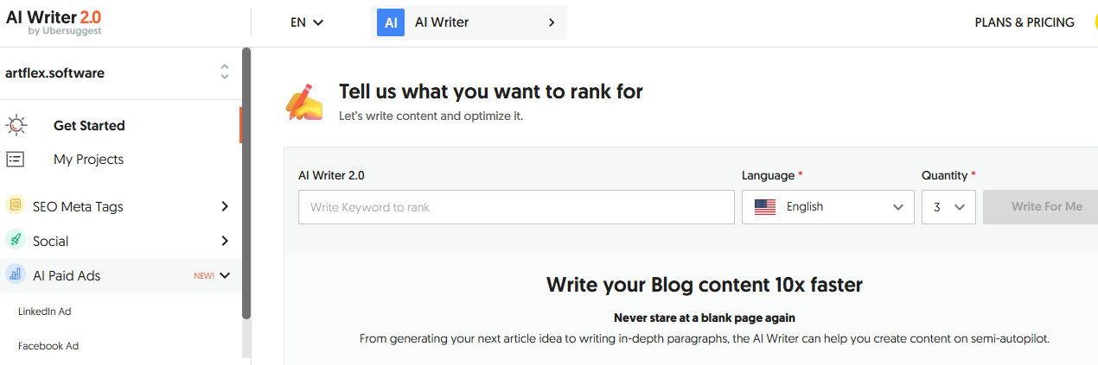Click the Get Started lightbulb icon
Viewport: 1098px width, 365px height.
[16, 125]
